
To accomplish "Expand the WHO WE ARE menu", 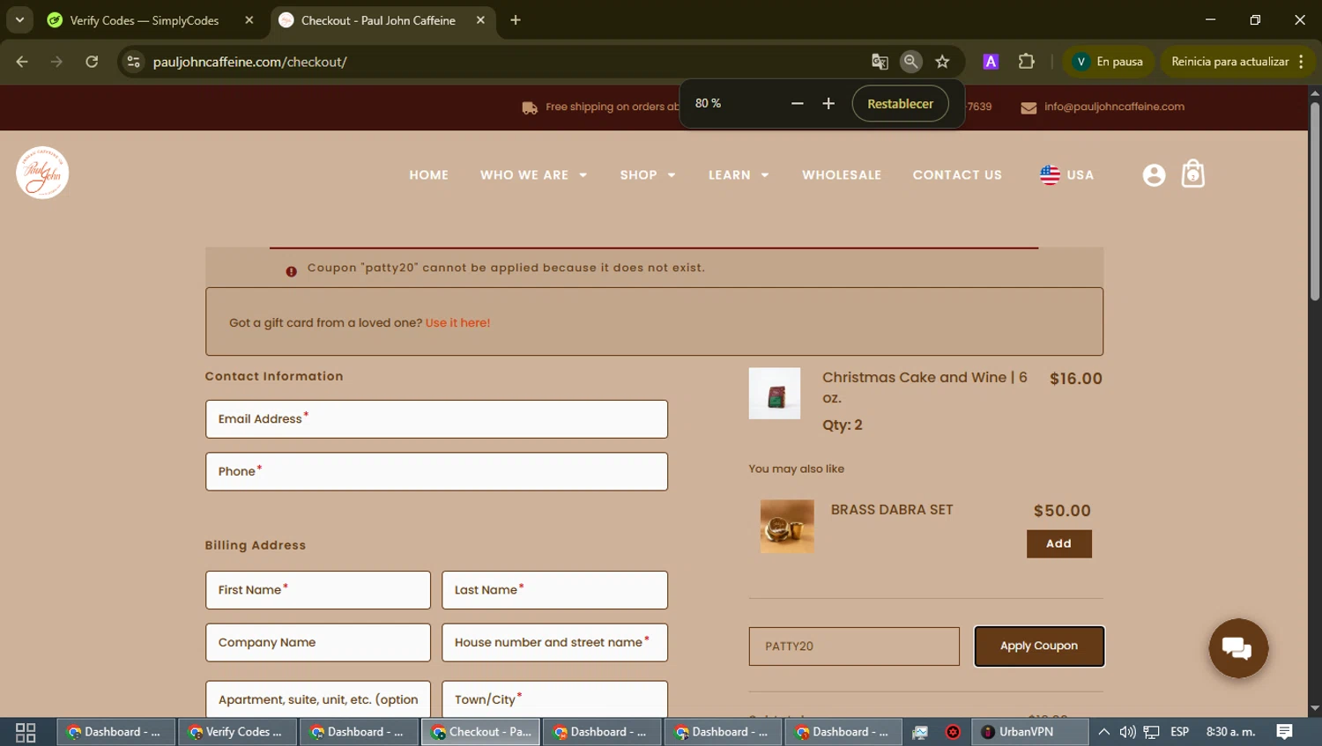I will click(x=533, y=175).
